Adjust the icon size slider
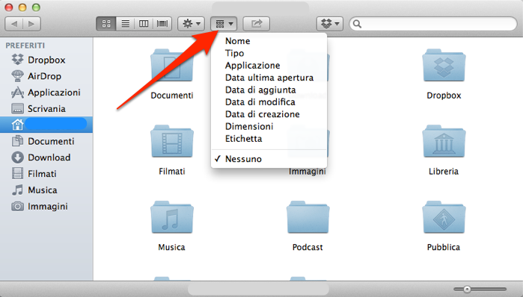The height and width of the screenshot is (297, 523). (x=480, y=289)
